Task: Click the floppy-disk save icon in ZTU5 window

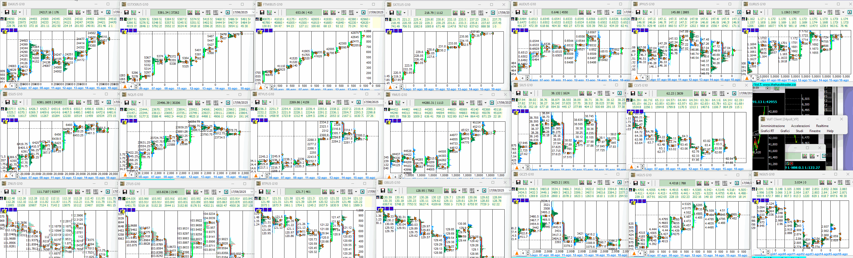Action: (x=125, y=192)
